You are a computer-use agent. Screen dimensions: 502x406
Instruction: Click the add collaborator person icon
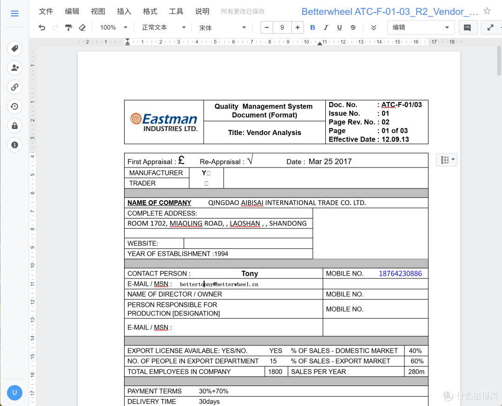(x=15, y=68)
